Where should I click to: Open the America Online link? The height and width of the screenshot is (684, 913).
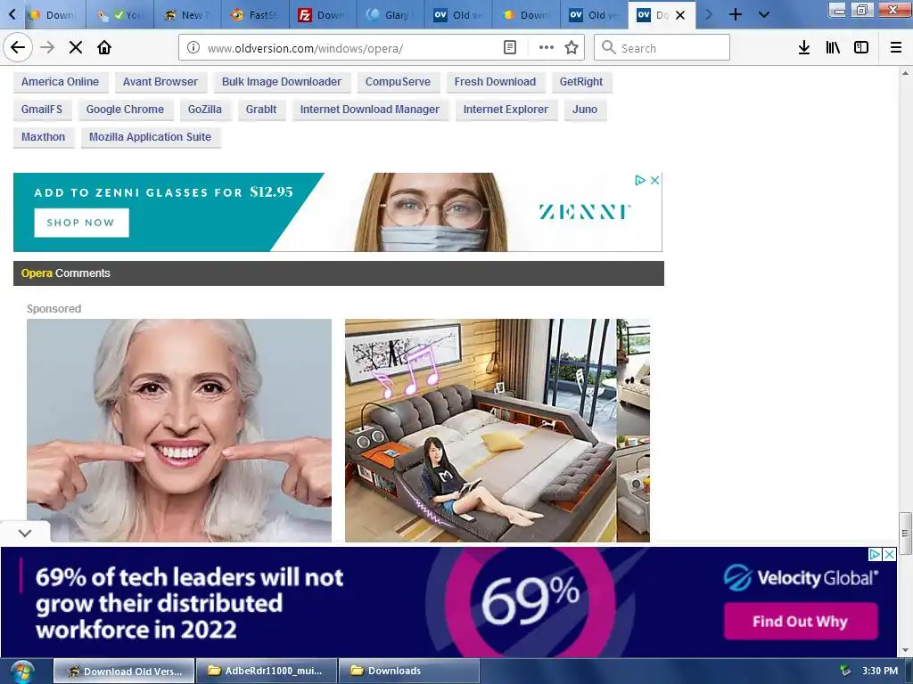60,82
